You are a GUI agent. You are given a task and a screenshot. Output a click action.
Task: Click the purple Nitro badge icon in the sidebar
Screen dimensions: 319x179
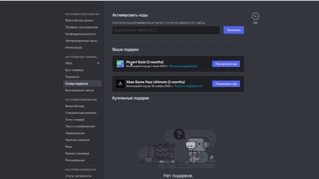pos(98,63)
